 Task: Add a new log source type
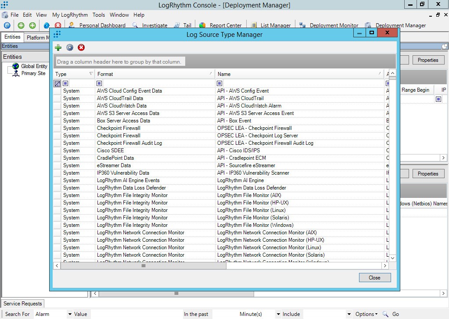pyautogui.click(x=57, y=47)
